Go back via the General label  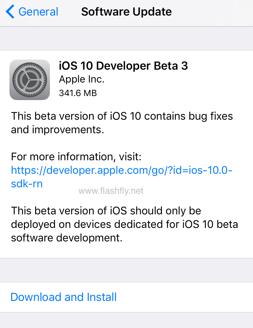38,12
